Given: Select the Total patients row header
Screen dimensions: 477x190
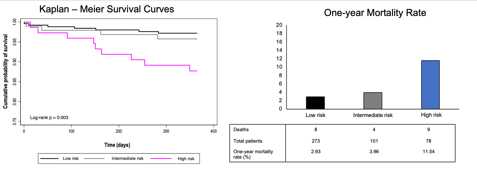Looking at the screenshot, I should [248, 141].
